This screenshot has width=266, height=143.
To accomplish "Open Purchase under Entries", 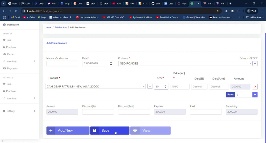I will (x=9, y=47).
